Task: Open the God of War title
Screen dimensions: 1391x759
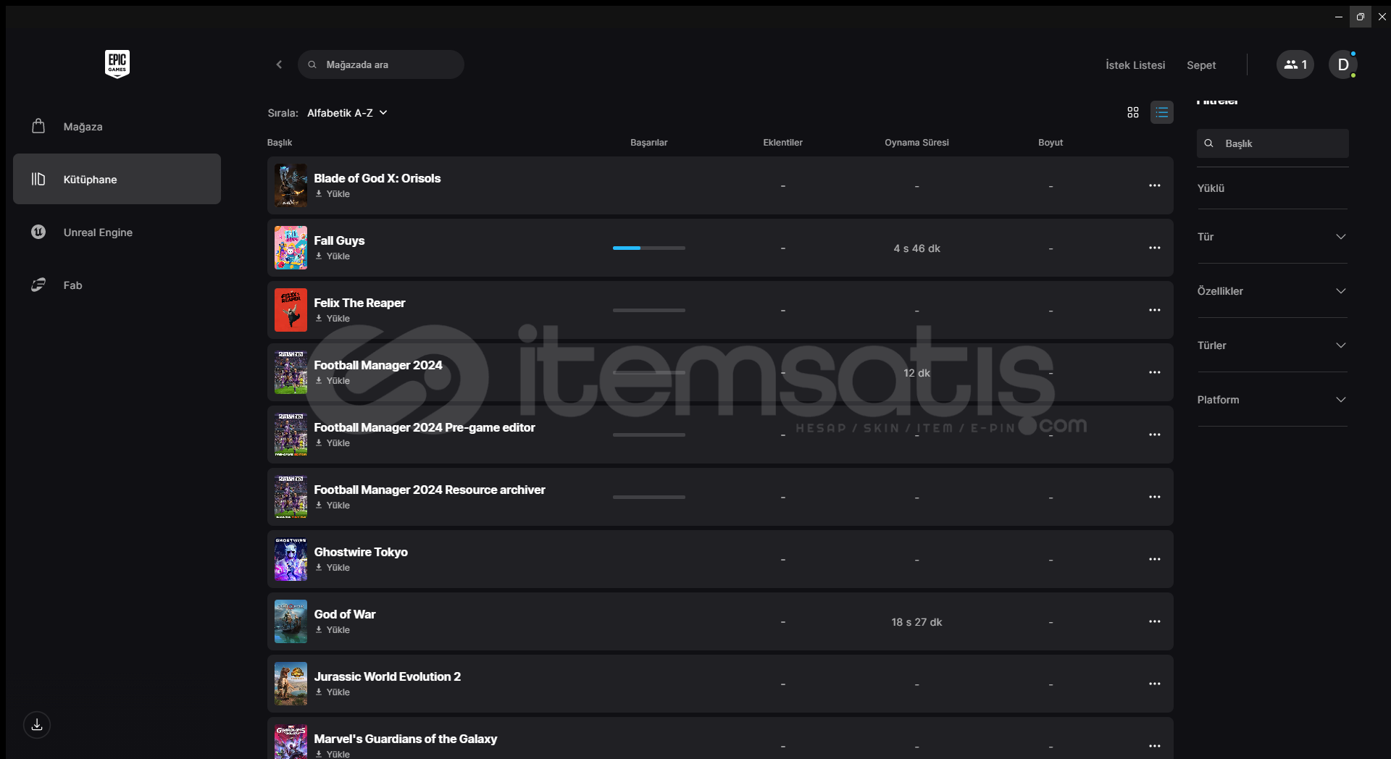Action: click(345, 614)
